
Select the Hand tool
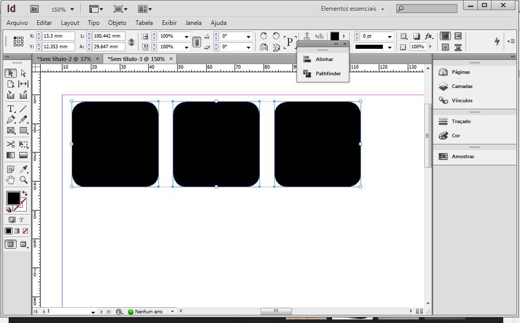[x=11, y=180]
